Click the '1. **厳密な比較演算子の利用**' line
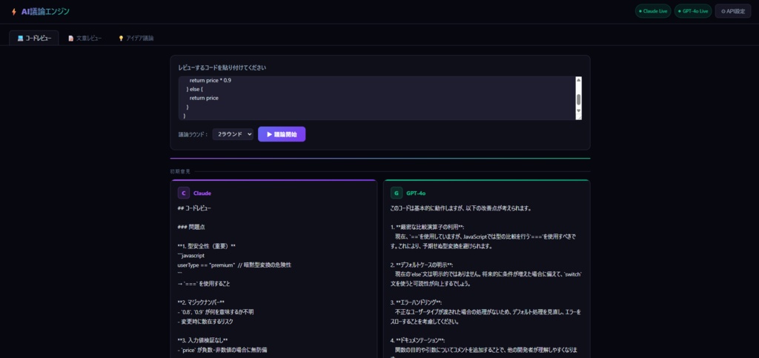This screenshot has height=358, width=759. point(428,228)
